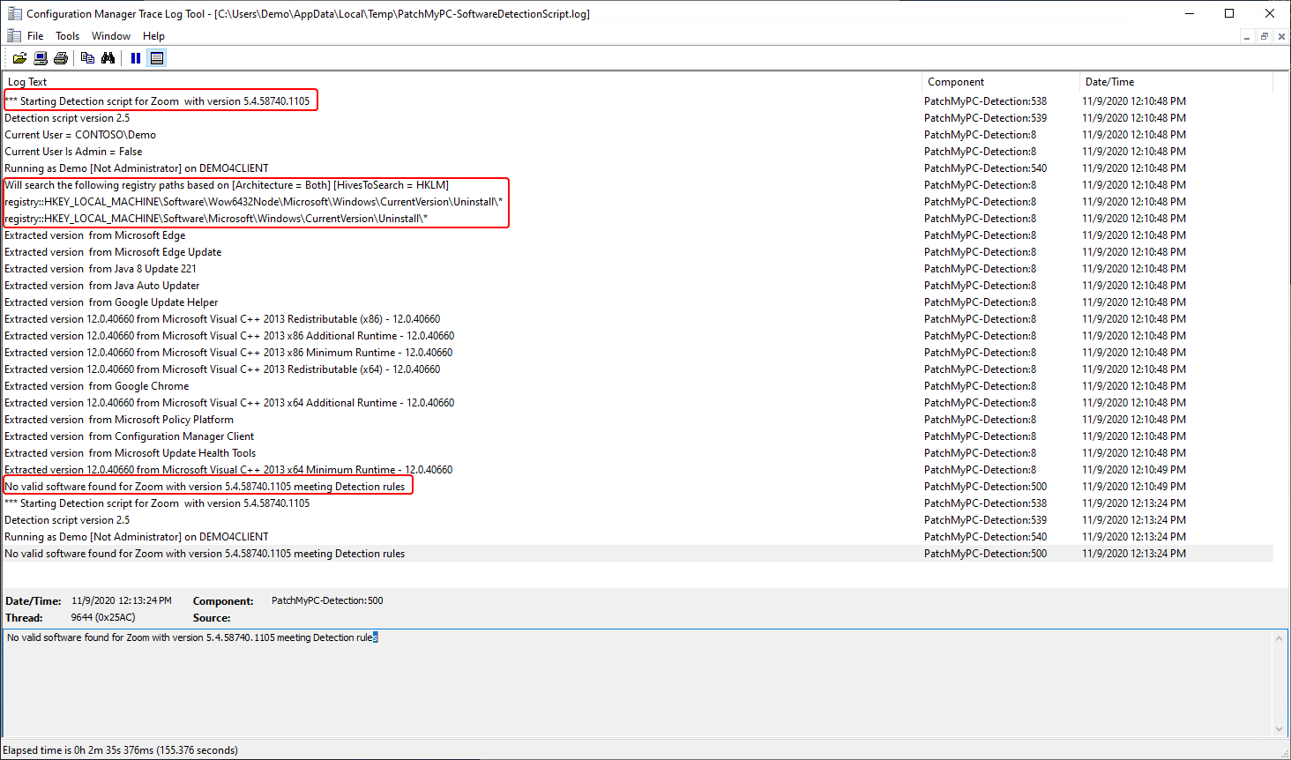Click Open on Server computer icon
Viewport: 1291px width, 760px height.
pyautogui.click(x=41, y=58)
